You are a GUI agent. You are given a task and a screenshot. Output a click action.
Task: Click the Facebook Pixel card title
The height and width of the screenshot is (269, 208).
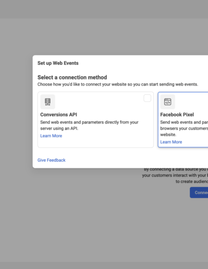point(177,115)
